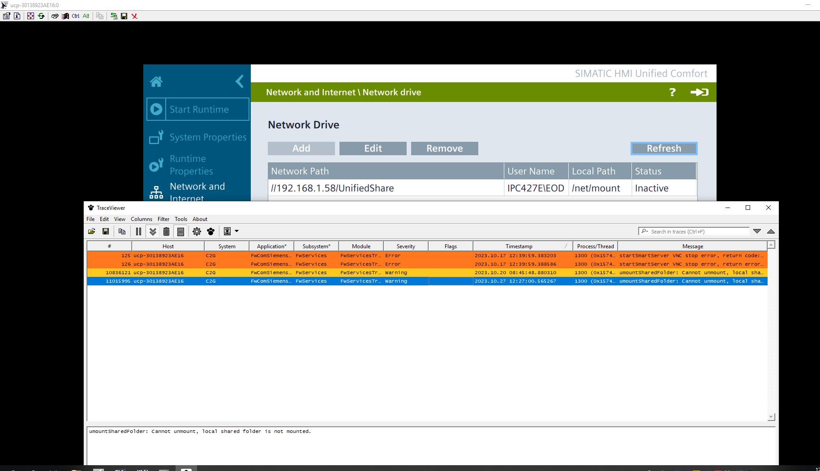This screenshot has height=471, width=820.
Task: Sort traces by Message column
Action: (692, 246)
